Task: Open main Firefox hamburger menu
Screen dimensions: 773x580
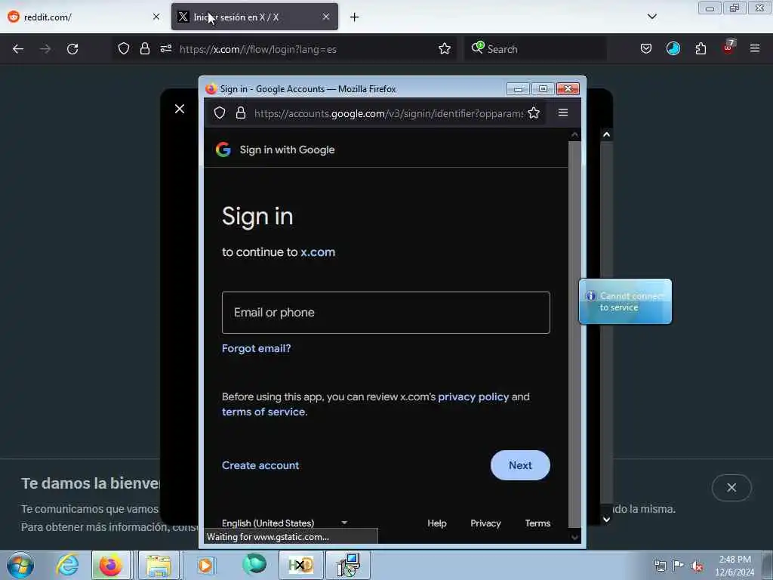Action: click(x=755, y=48)
